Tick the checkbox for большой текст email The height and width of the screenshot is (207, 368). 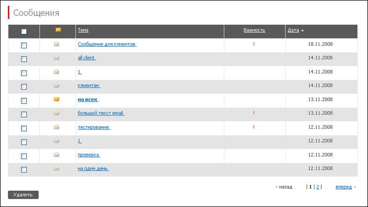tap(24, 115)
